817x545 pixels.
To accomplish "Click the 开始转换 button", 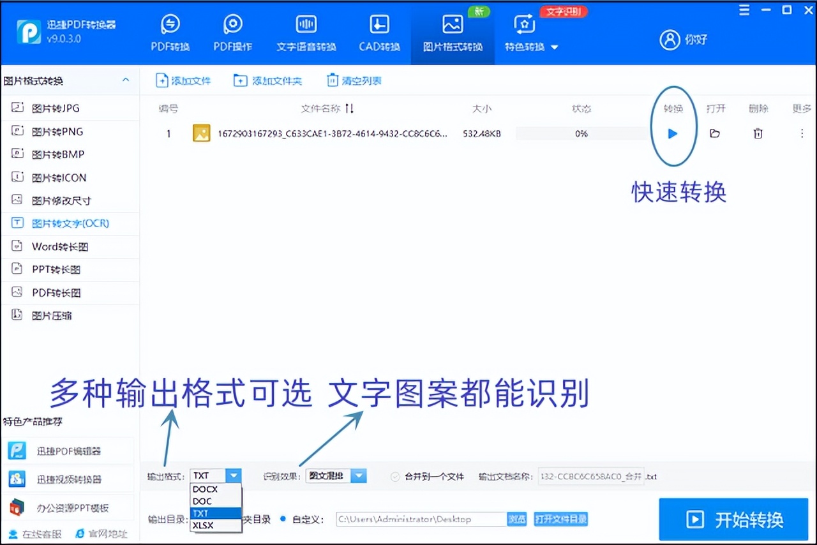I will coord(733,519).
